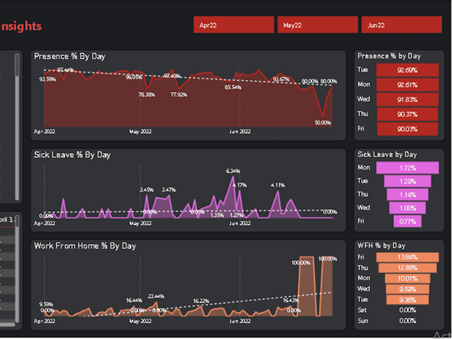
Task: Click the Tue 9.36% WFH bar
Action: click(x=407, y=300)
